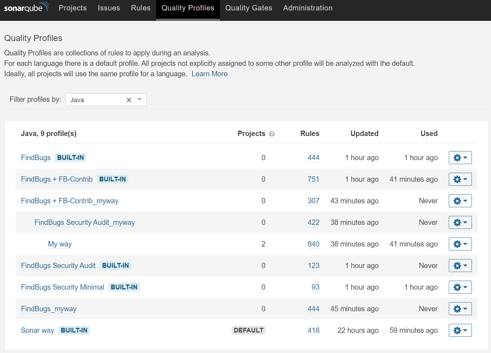The image size is (491, 353).
Task: Expand the language filter dropdown arrow
Action: point(140,100)
